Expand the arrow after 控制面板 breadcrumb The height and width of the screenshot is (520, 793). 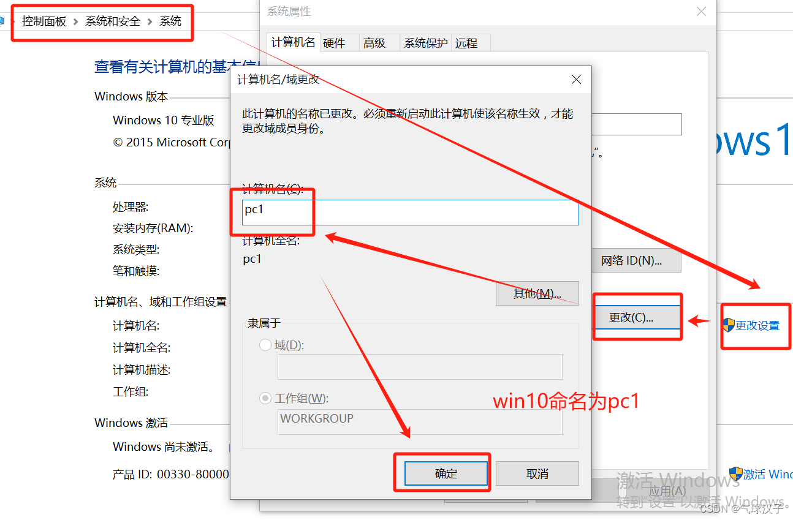(x=76, y=21)
